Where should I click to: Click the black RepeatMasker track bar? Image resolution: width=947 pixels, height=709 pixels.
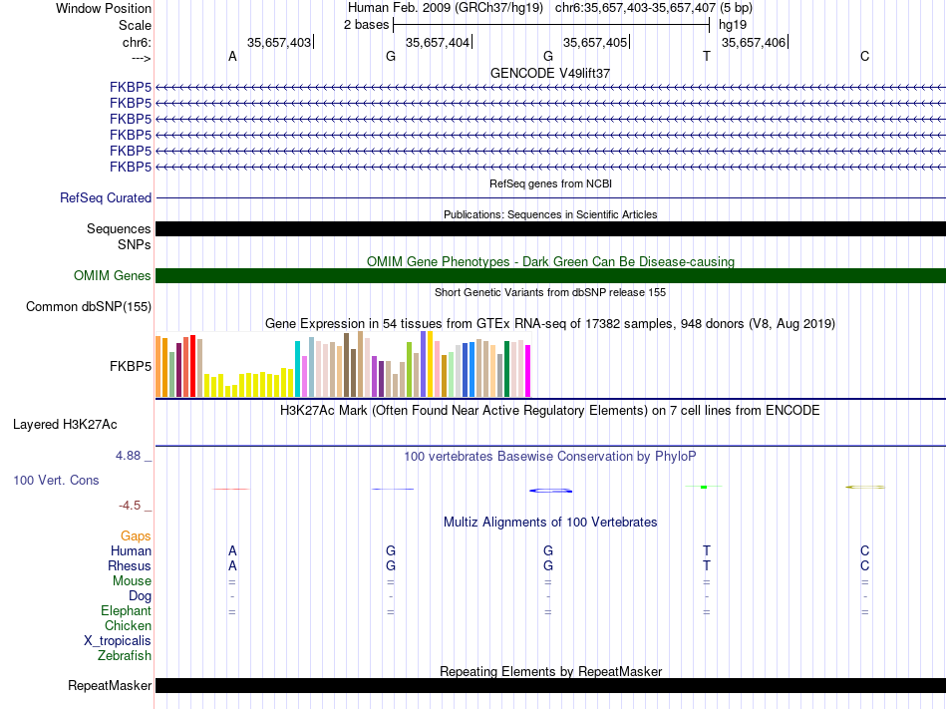[550, 685]
